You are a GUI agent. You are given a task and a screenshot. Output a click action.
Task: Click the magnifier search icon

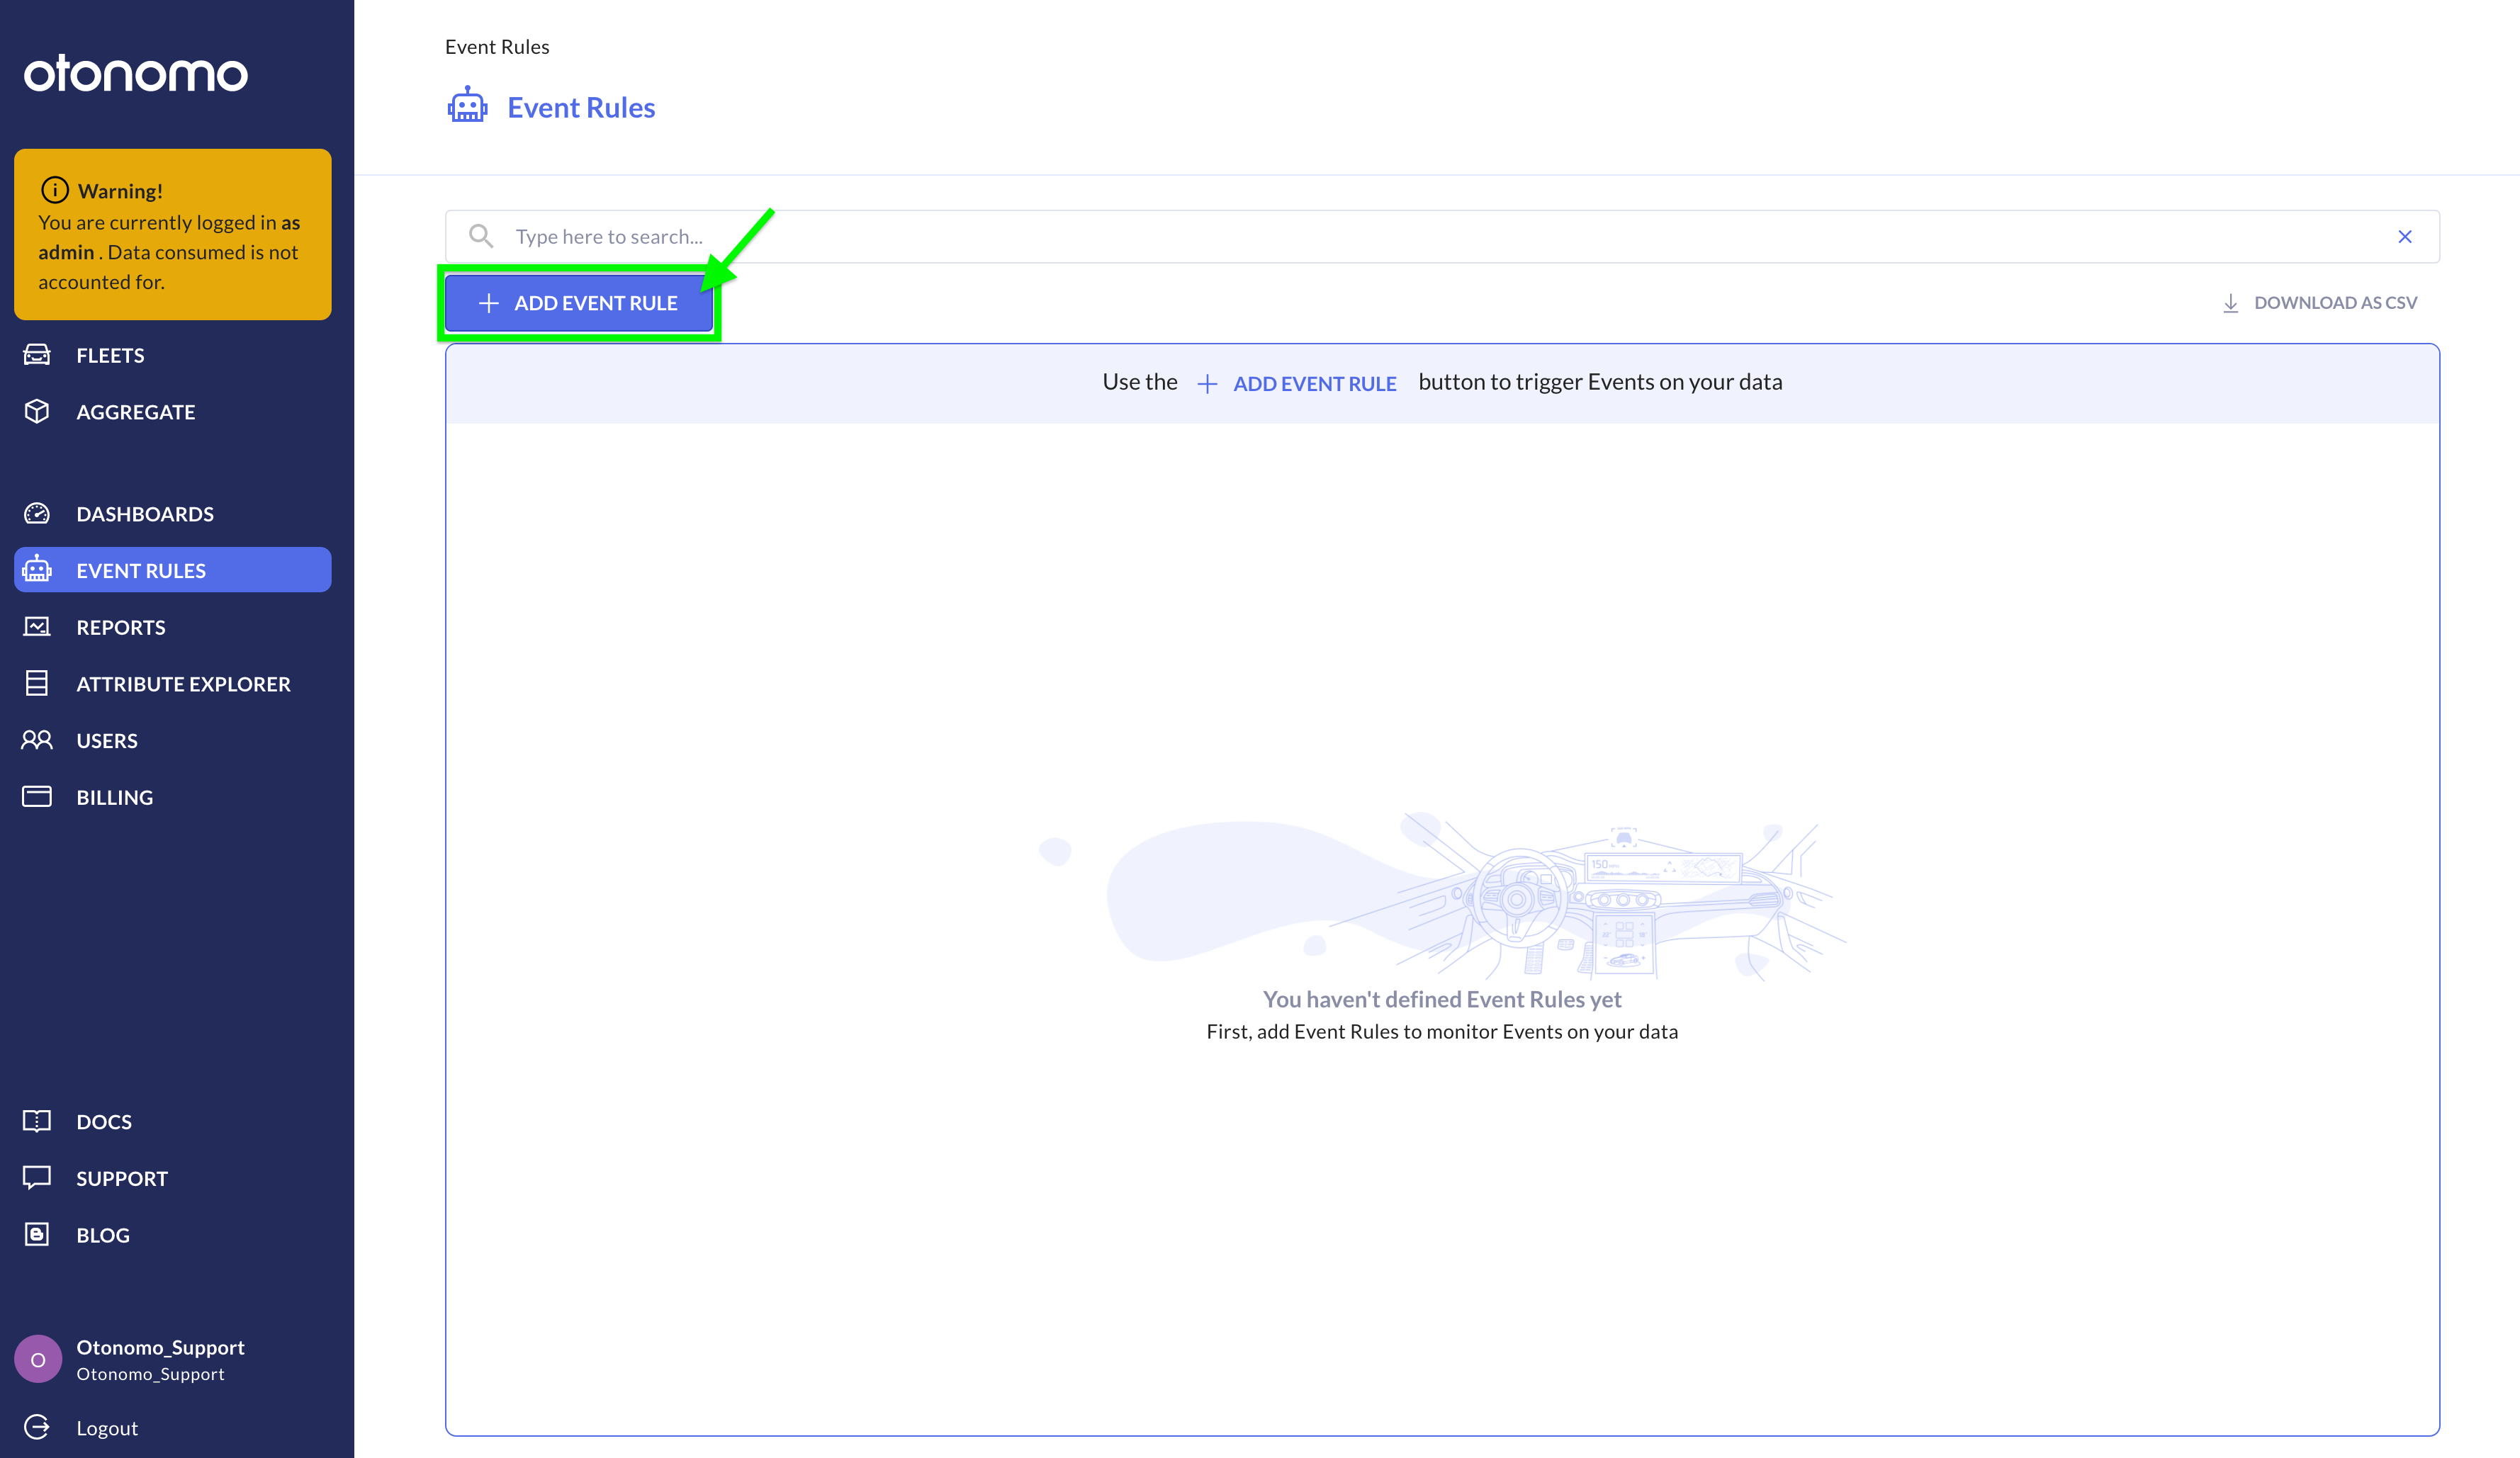click(x=481, y=236)
